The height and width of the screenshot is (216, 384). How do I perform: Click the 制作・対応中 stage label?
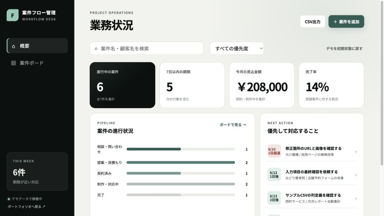point(108,184)
